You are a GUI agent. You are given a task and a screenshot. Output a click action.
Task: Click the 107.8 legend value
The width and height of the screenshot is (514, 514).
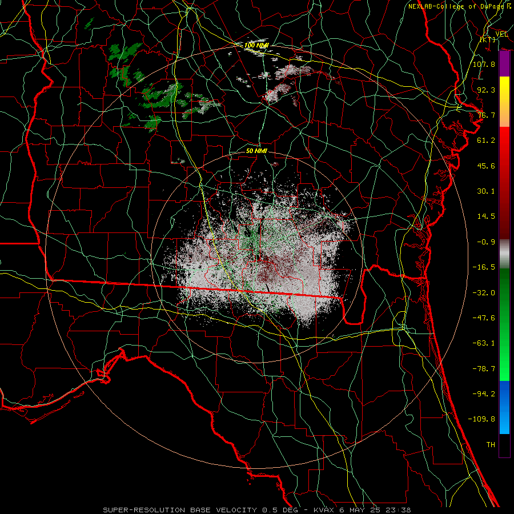[484, 64]
